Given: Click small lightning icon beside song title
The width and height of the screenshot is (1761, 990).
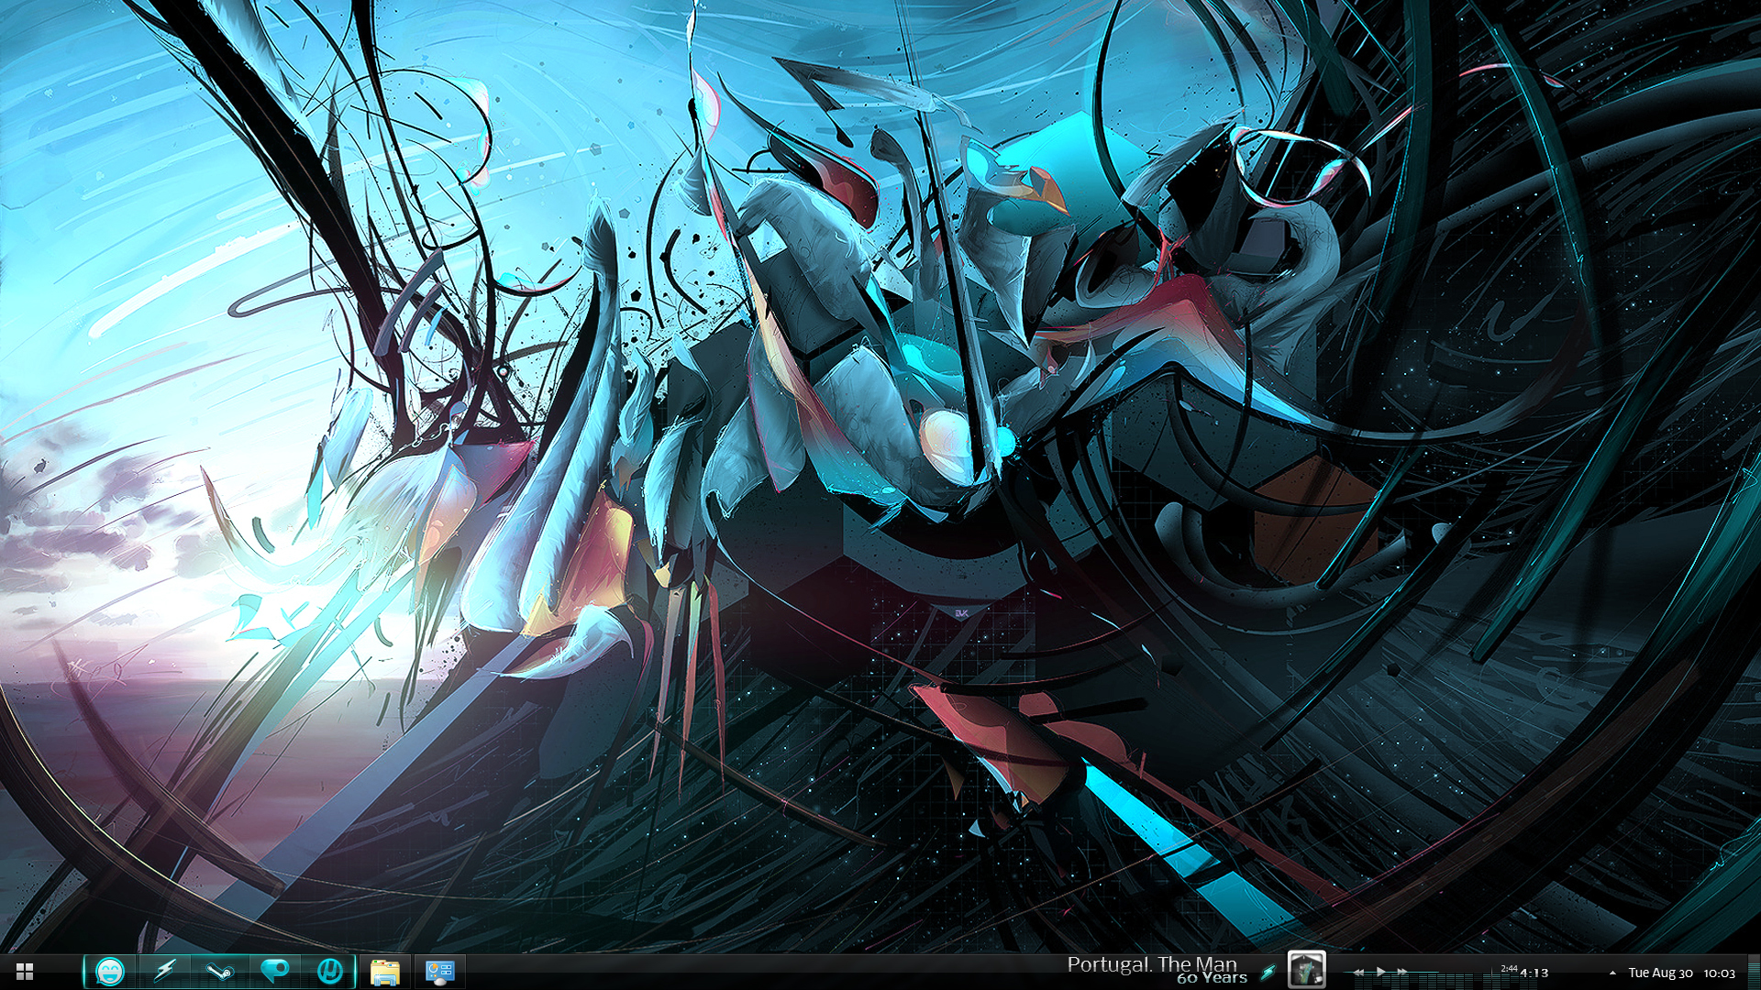Looking at the screenshot, I should pos(1268,973).
